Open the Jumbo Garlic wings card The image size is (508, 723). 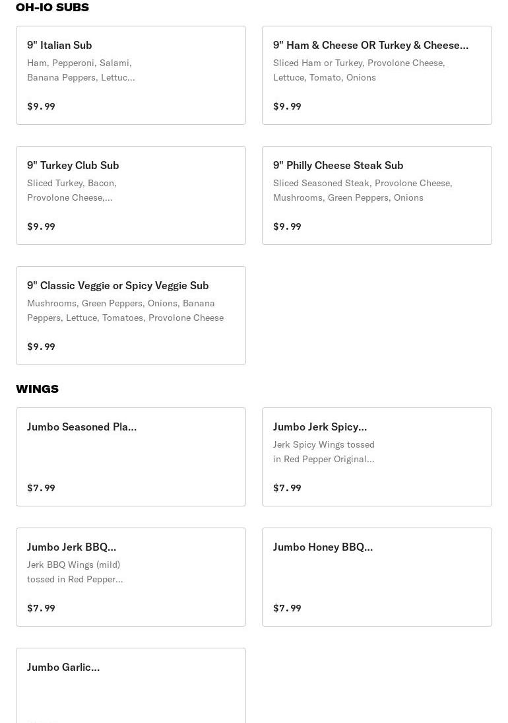(x=131, y=687)
